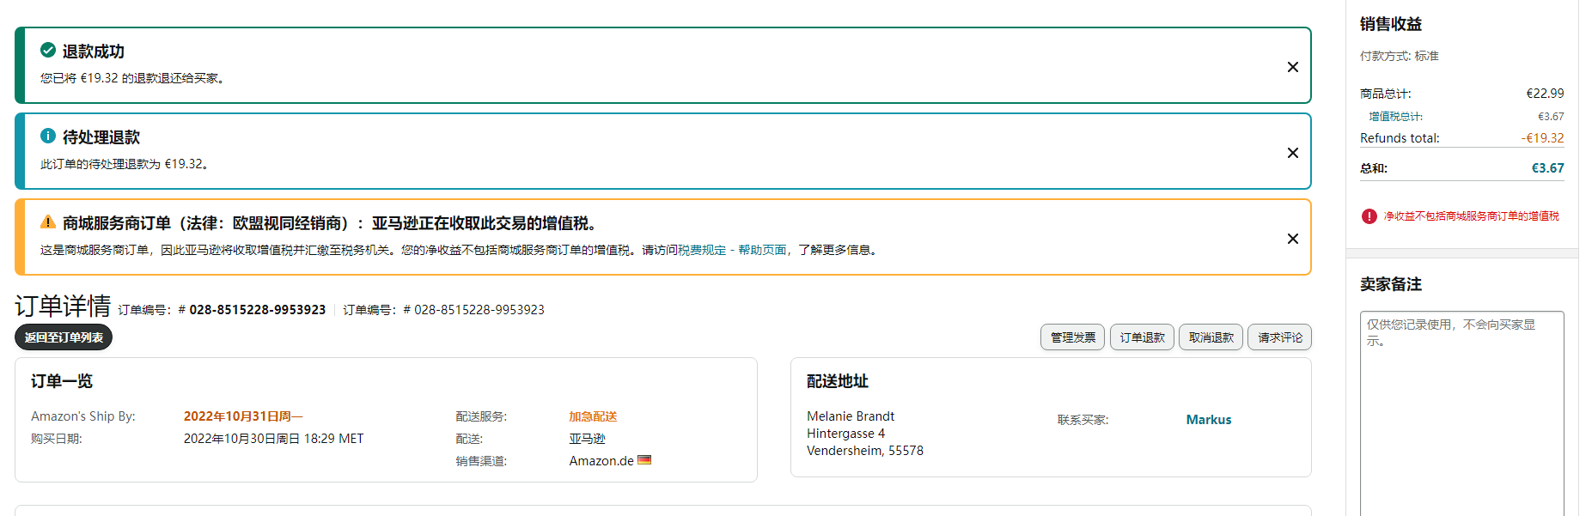Contact buyer via the Markus link
Screen dimensions: 1592x516
1208,420
